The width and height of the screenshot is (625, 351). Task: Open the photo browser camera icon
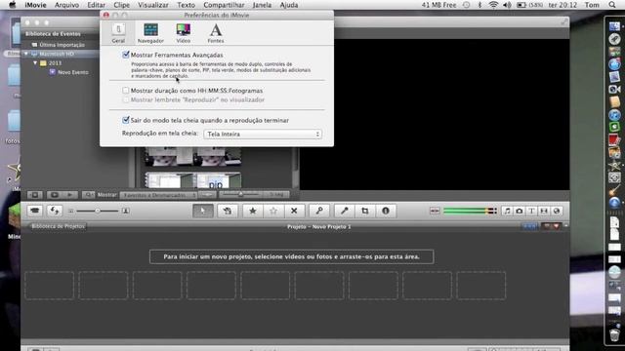click(520, 211)
